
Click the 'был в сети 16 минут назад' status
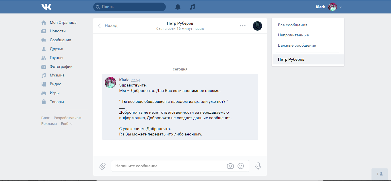click(x=180, y=29)
